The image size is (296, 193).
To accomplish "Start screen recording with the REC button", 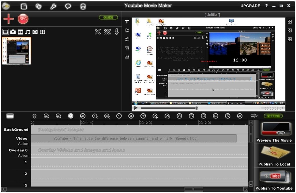I will point(23,19).
